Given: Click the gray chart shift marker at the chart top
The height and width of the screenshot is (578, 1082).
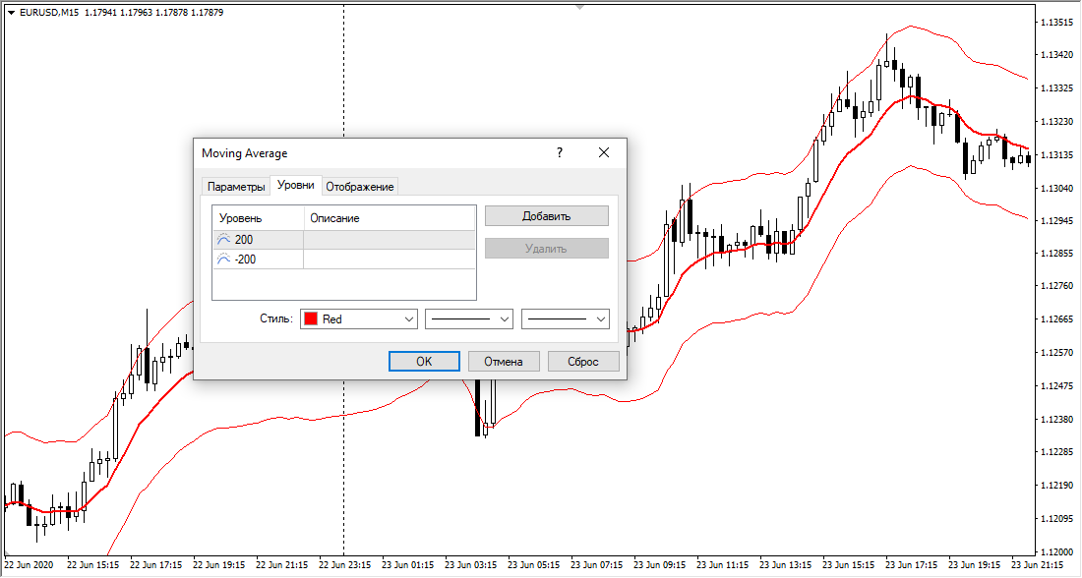Looking at the screenshot, I should [x=580, y=7].
